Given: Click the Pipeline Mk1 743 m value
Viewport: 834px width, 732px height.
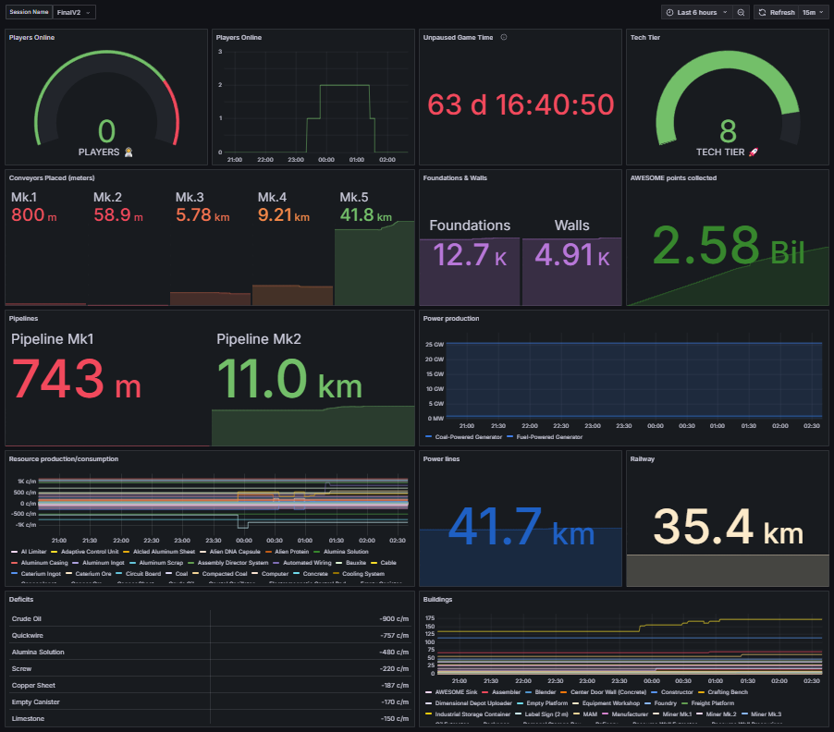Looking at the screenshot, I should (x=77, y=378).
